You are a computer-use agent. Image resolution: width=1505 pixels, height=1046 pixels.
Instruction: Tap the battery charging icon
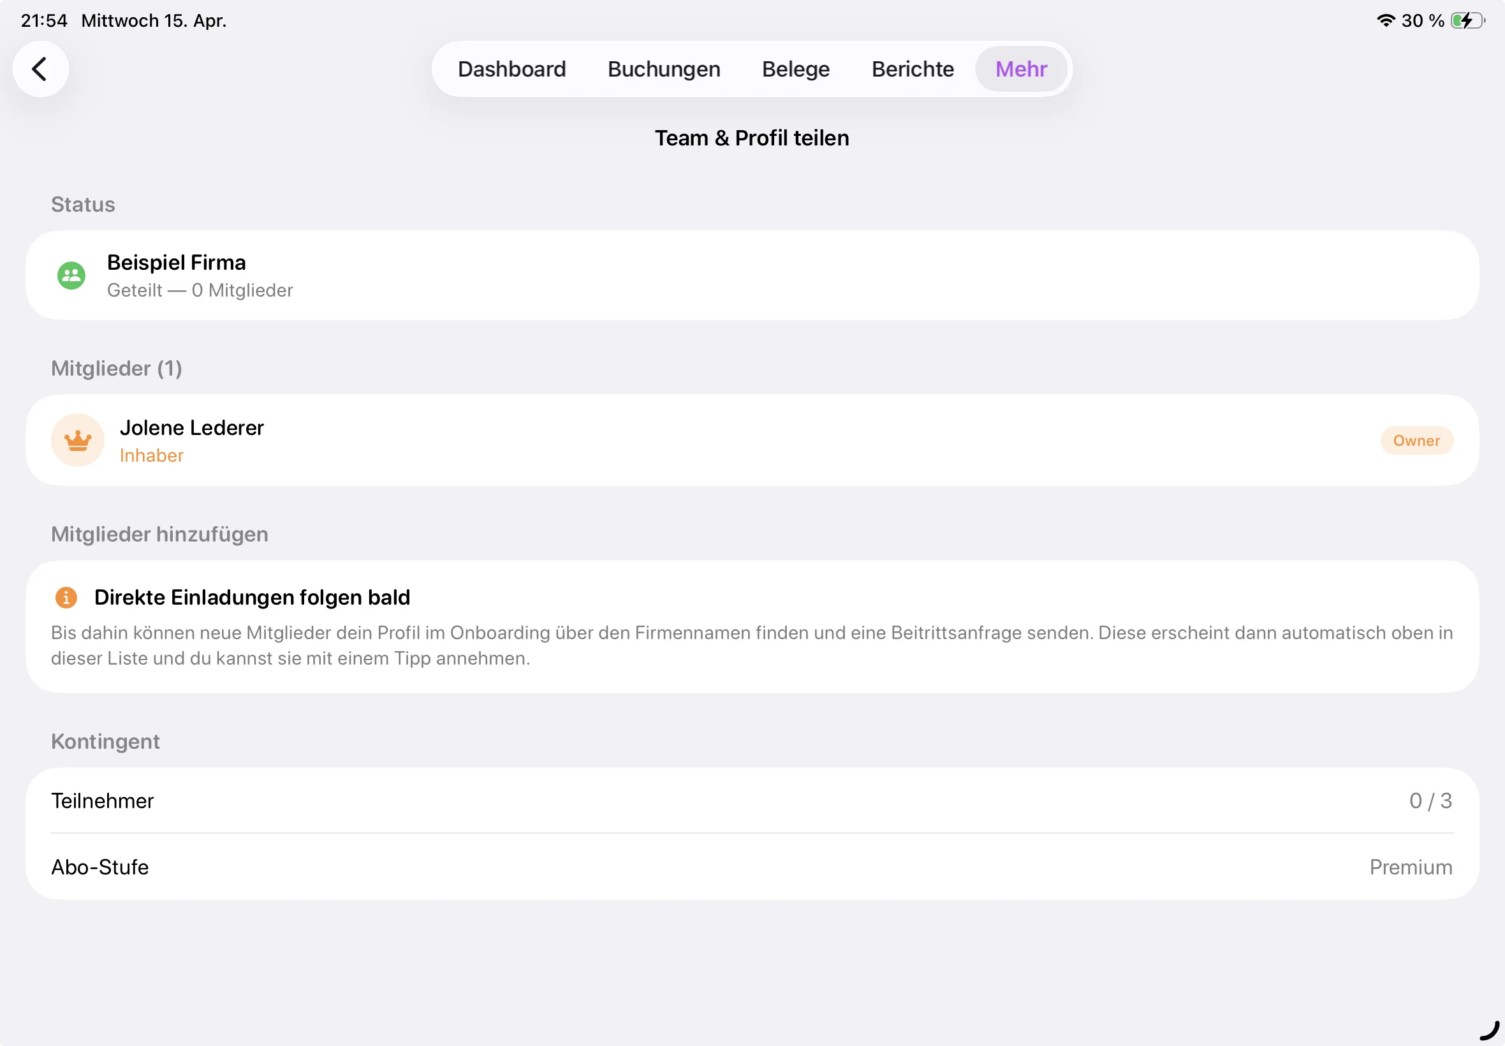(x=1466, y=20)
